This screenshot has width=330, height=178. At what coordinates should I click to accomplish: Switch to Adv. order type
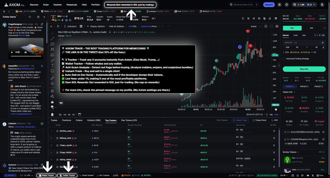pos(304,35)
